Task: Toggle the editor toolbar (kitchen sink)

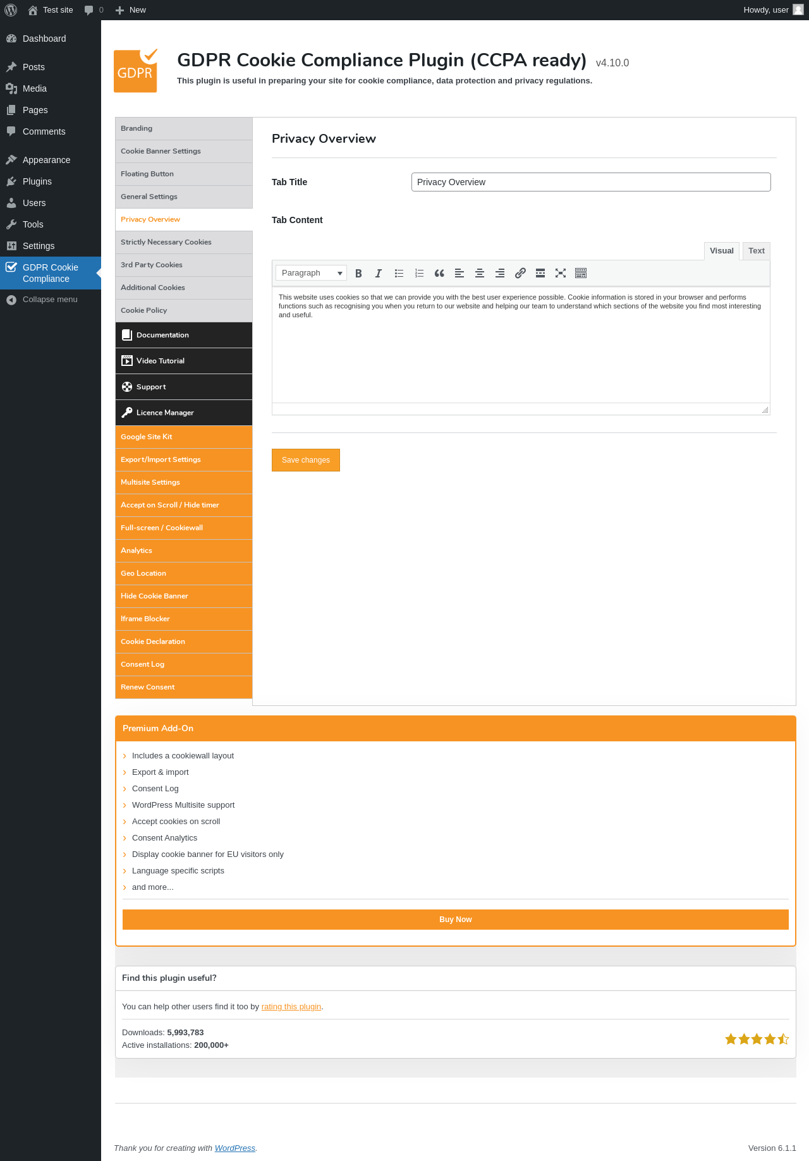Action: click(x=581, y=273)
